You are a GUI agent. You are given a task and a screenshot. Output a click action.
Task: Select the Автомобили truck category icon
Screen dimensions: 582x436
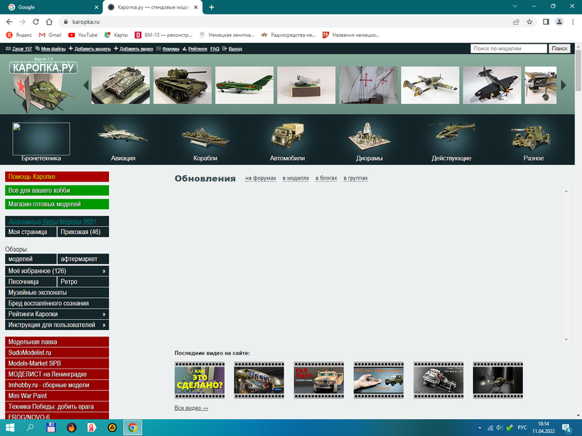pos(287,136)
